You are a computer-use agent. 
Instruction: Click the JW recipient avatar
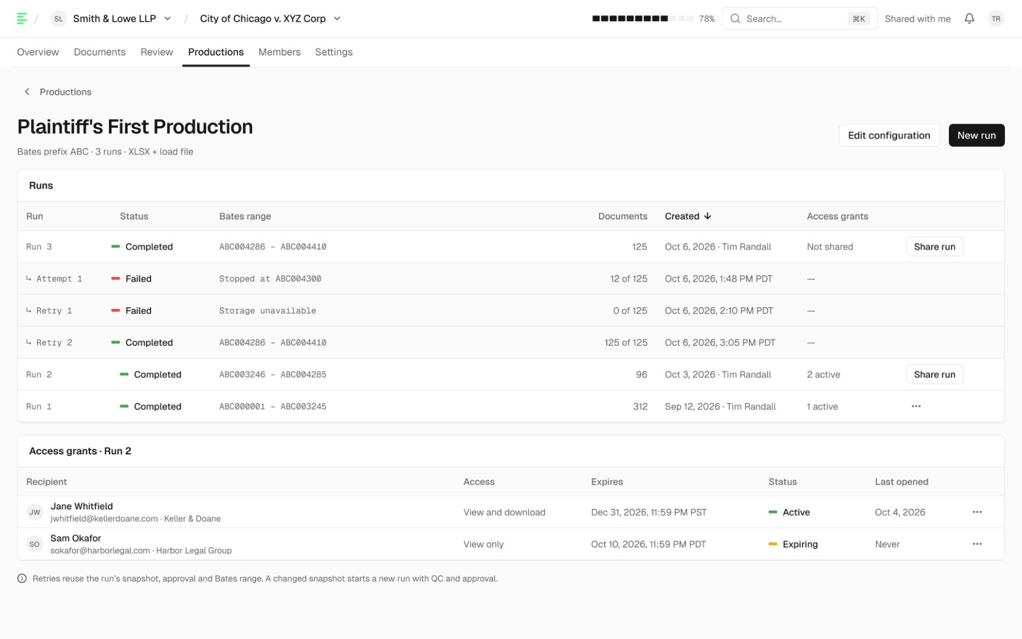(x=35, y=512)
